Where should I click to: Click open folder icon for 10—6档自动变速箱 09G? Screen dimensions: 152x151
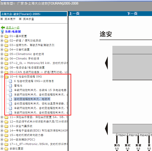(x=7, y=77)
